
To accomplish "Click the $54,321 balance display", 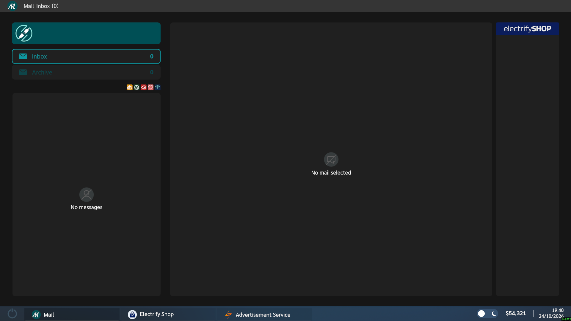I will [516, 314].
